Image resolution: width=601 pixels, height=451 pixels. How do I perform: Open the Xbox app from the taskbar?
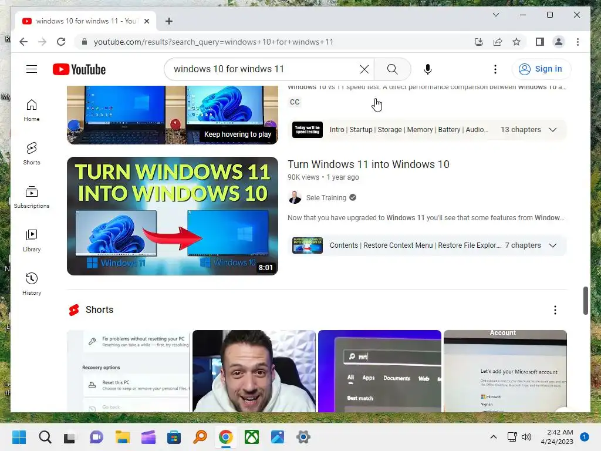(252, 437)
